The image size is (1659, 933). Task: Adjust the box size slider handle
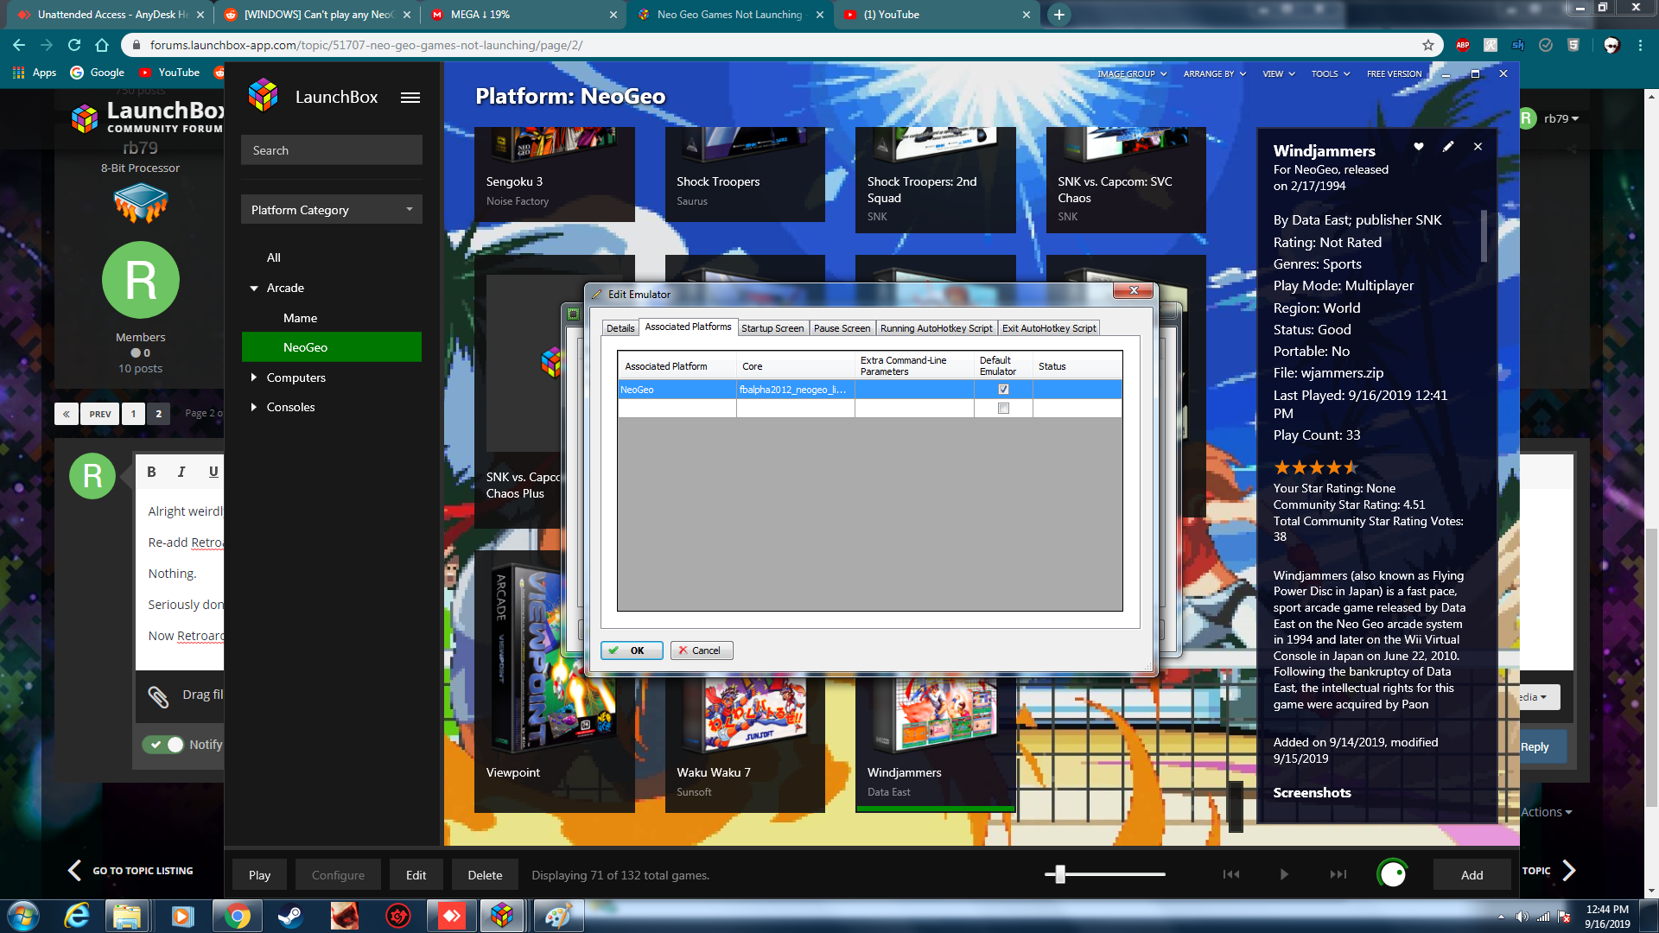(1060, 874)
